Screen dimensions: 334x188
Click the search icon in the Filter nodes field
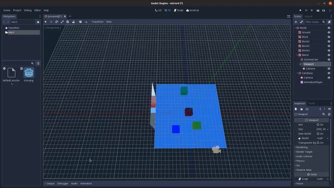(x=324, y=22)
